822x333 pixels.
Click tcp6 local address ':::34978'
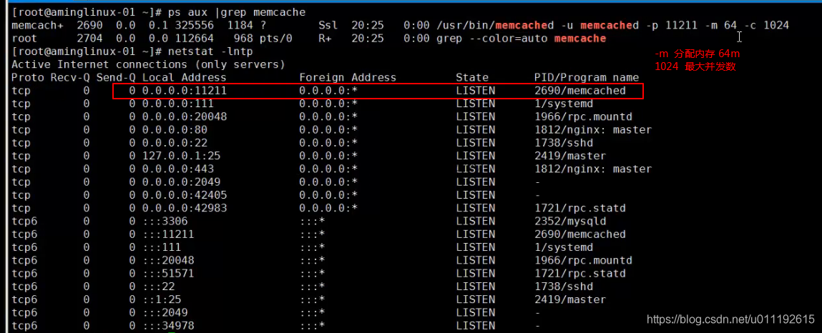[168, 326]
